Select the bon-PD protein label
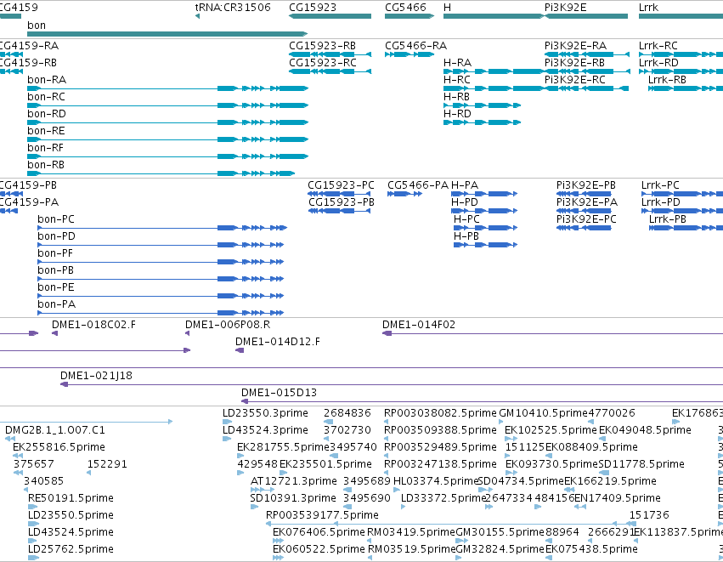The width and height of the screenshot is (723, 562). [x=56, y=236]
